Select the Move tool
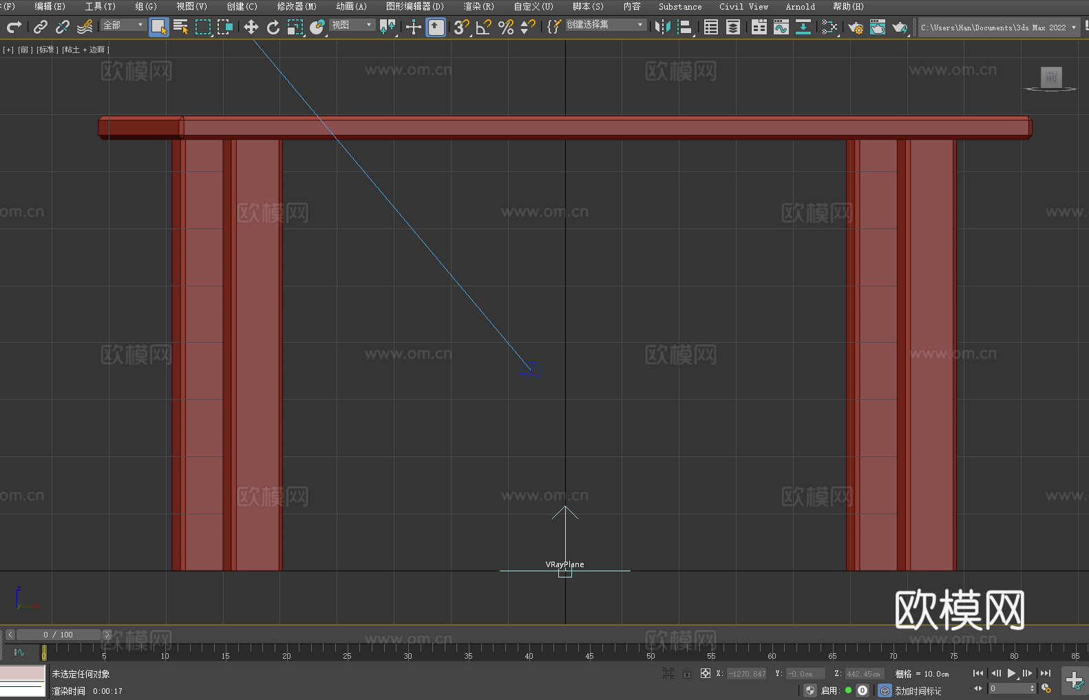The height and width of the screenshot is (700, 1089). (x=251, y=27)
